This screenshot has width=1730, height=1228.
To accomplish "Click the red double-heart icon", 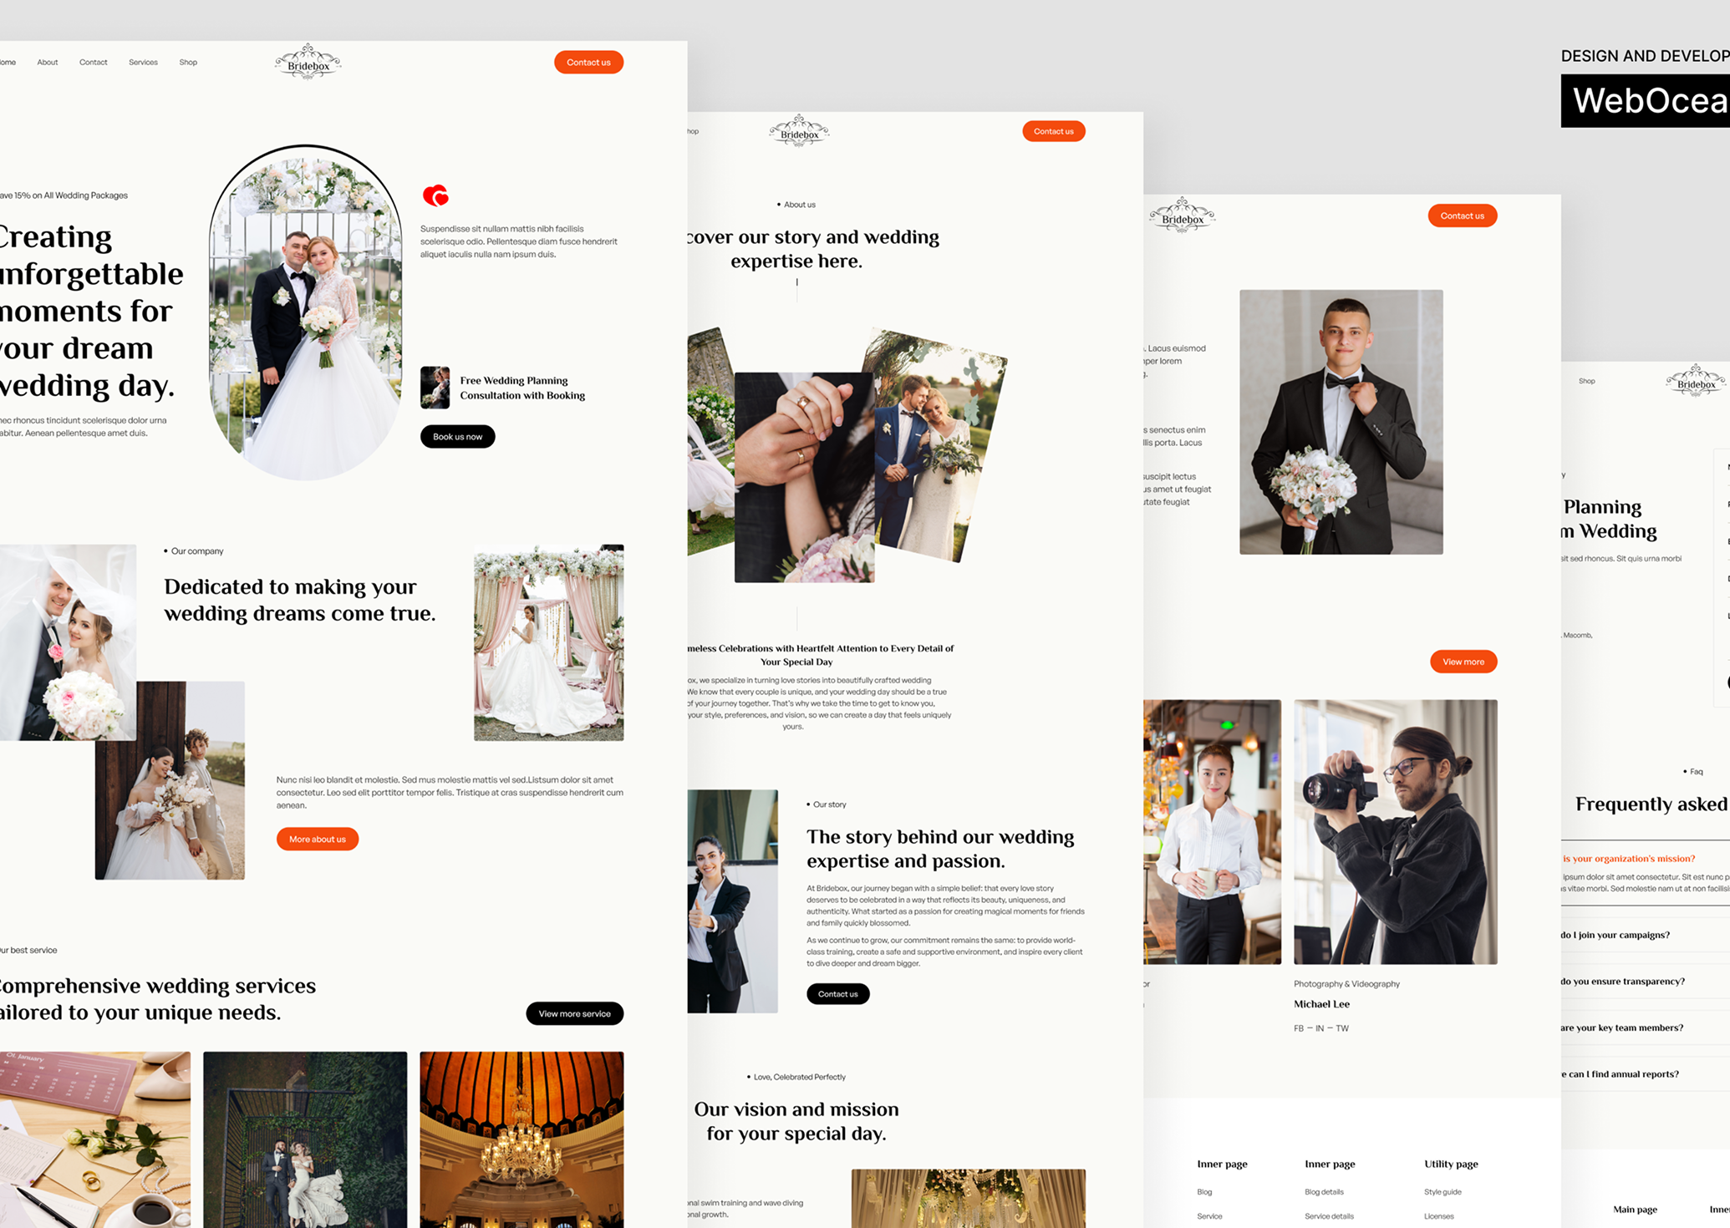I will coord(435,195).
